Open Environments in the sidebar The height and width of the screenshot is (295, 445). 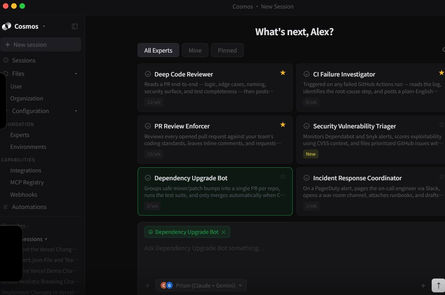(x=28, y=147)
